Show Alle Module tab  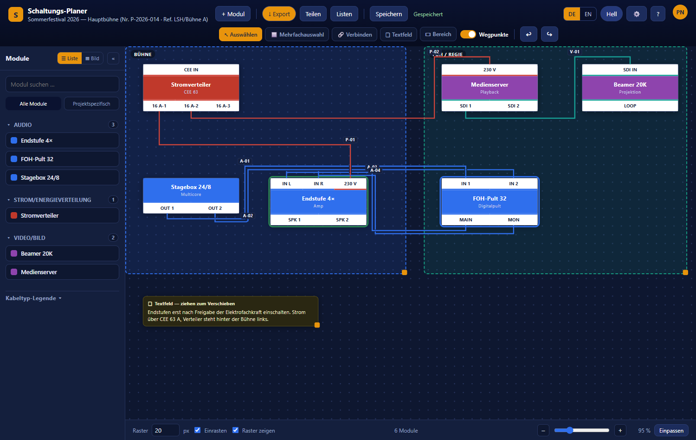pyautogui.click(x=33, y=104)
